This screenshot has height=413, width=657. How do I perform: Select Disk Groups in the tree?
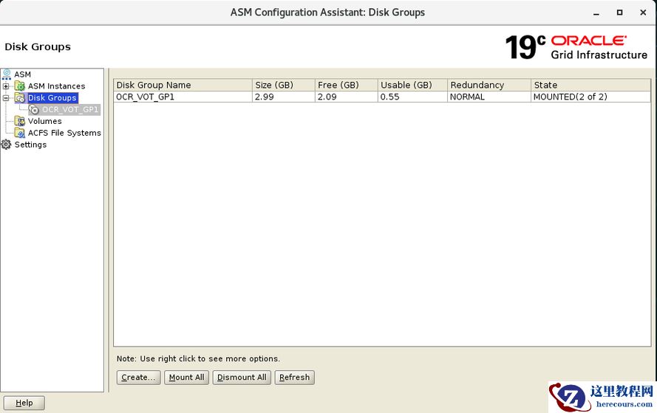point(52,98)
